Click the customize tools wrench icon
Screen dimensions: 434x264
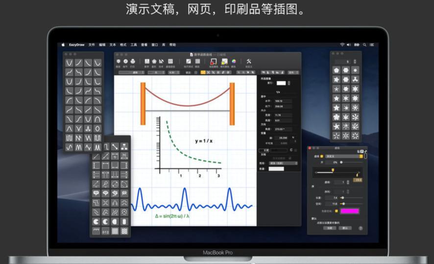[x=248, y=62]
